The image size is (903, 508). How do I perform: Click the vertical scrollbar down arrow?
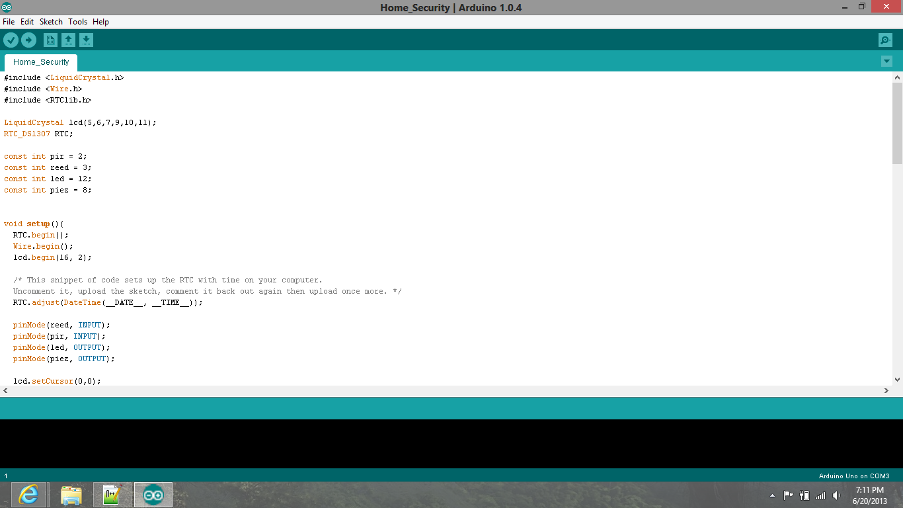pos(898,379)
